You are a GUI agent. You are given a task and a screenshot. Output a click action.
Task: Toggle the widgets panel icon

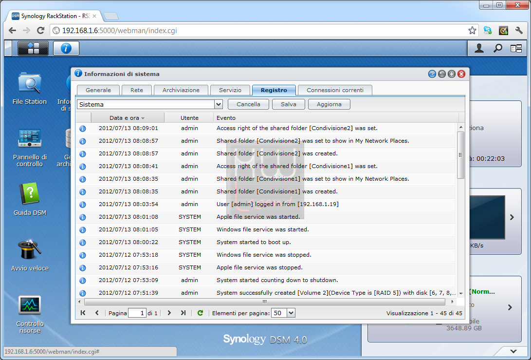pyautogui.click(x=516, y=49)
